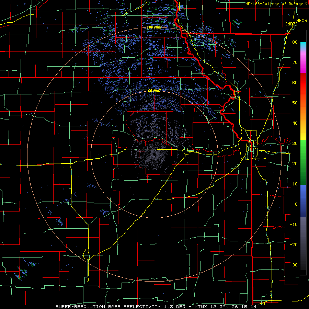Click the KTWX radar site center point
Image resolution: width=309 pixels, height=309 pixels.
coord(154,154)
